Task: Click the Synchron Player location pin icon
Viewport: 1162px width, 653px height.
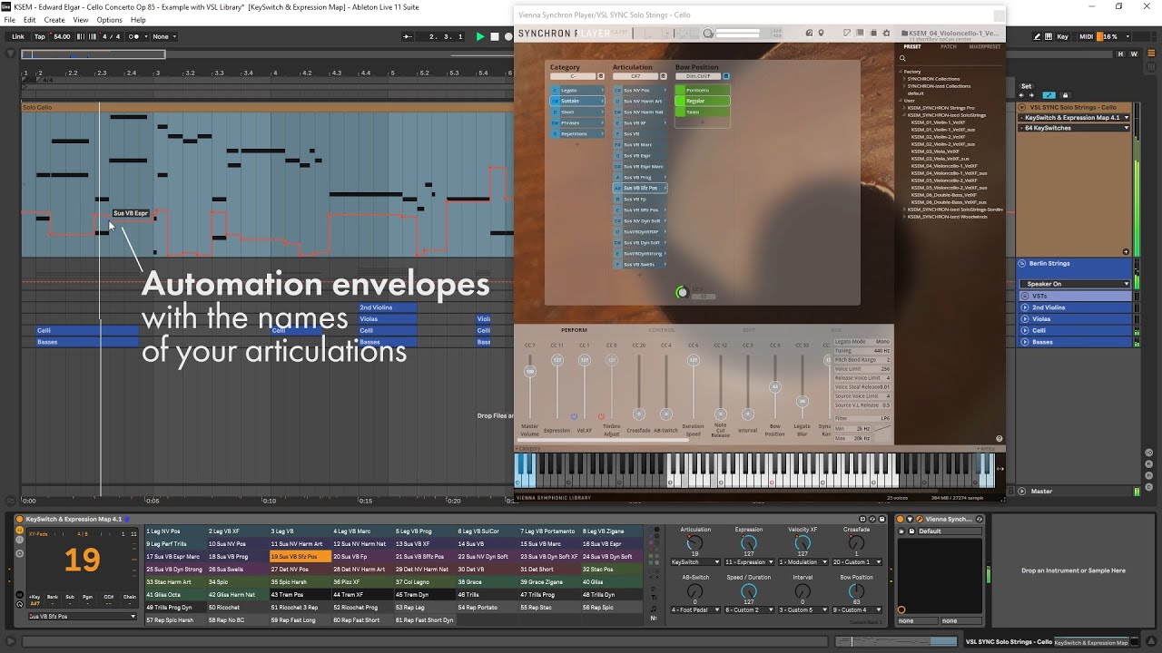Action: coord(822,34)
